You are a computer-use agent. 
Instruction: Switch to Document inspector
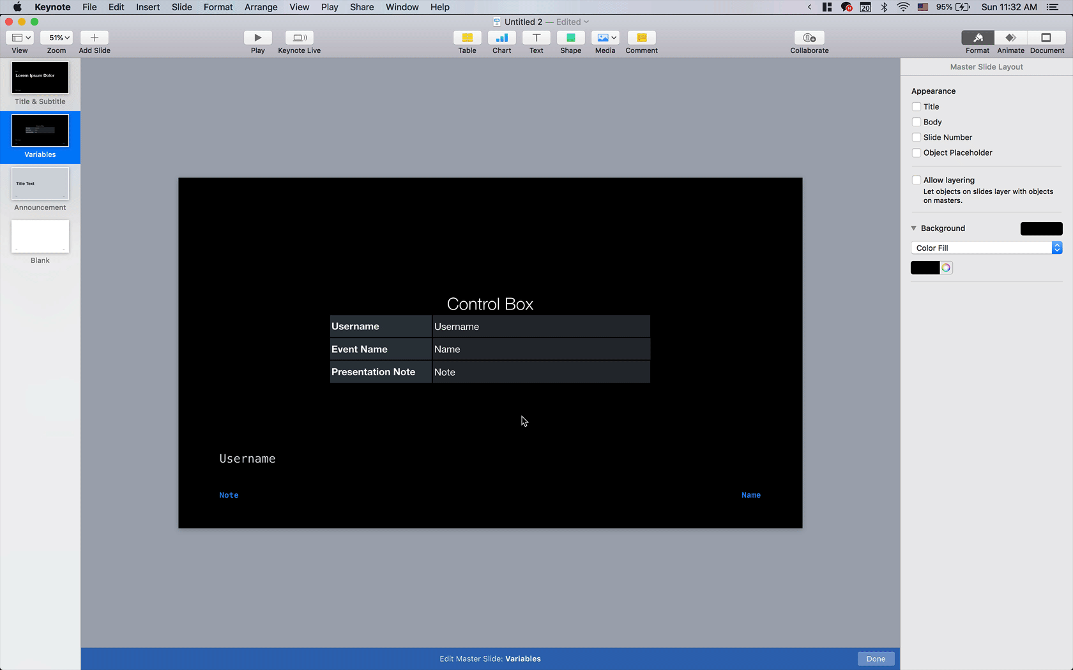click(1046, 38)
